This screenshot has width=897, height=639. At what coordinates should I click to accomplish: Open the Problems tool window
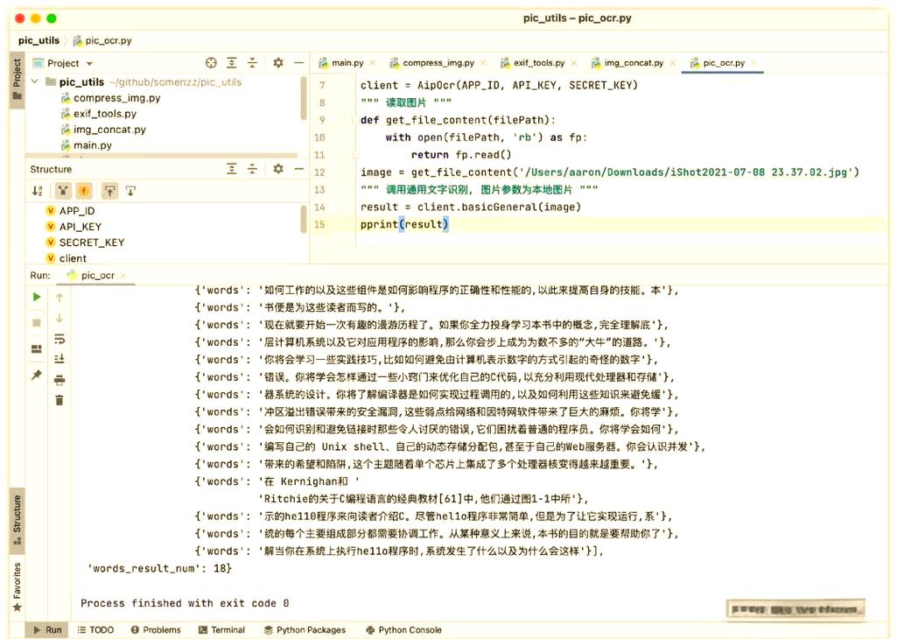coord(156,630)
